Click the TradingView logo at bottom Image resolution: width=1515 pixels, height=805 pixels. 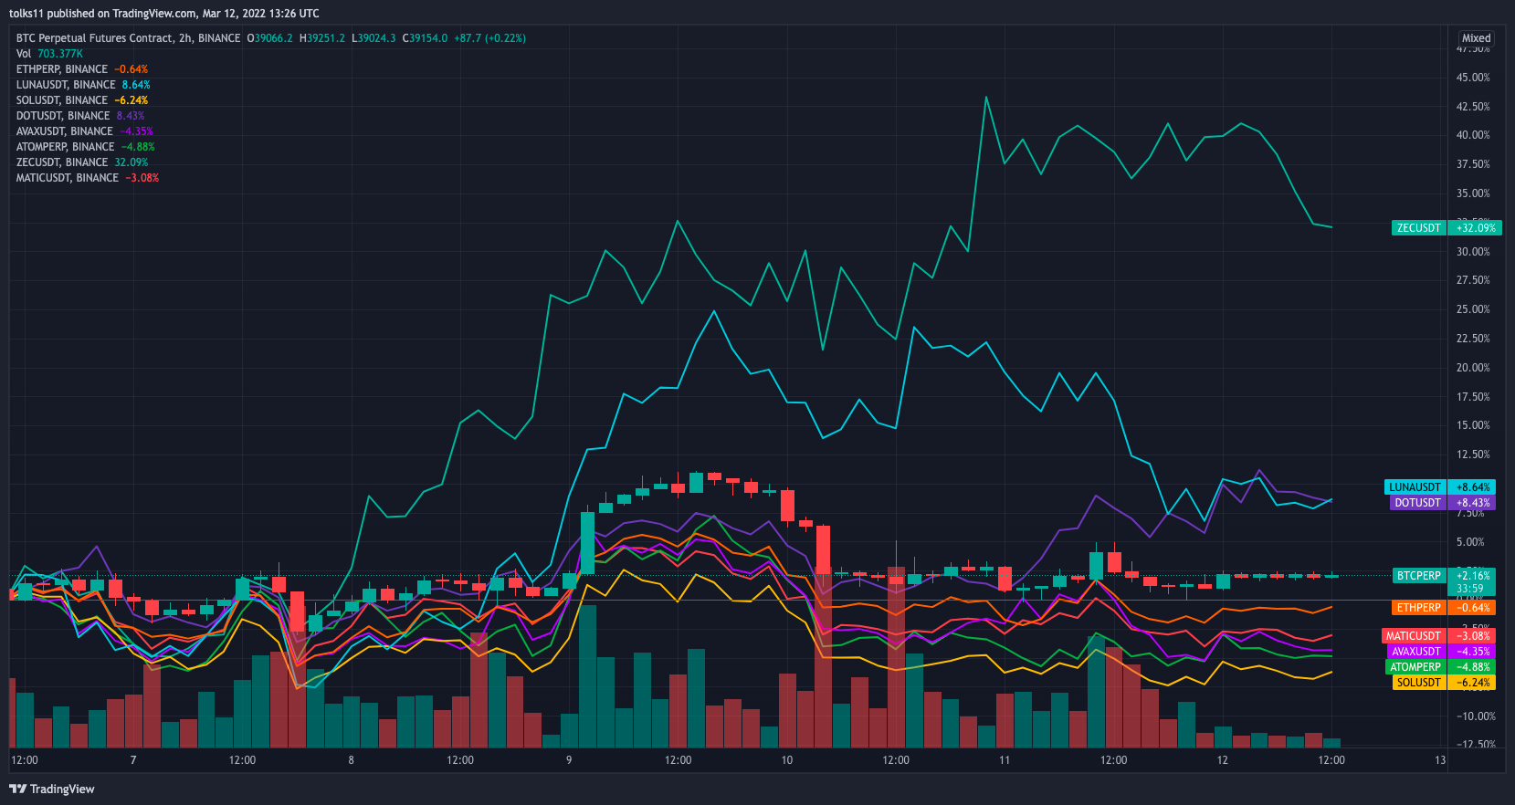pos(52,789)
